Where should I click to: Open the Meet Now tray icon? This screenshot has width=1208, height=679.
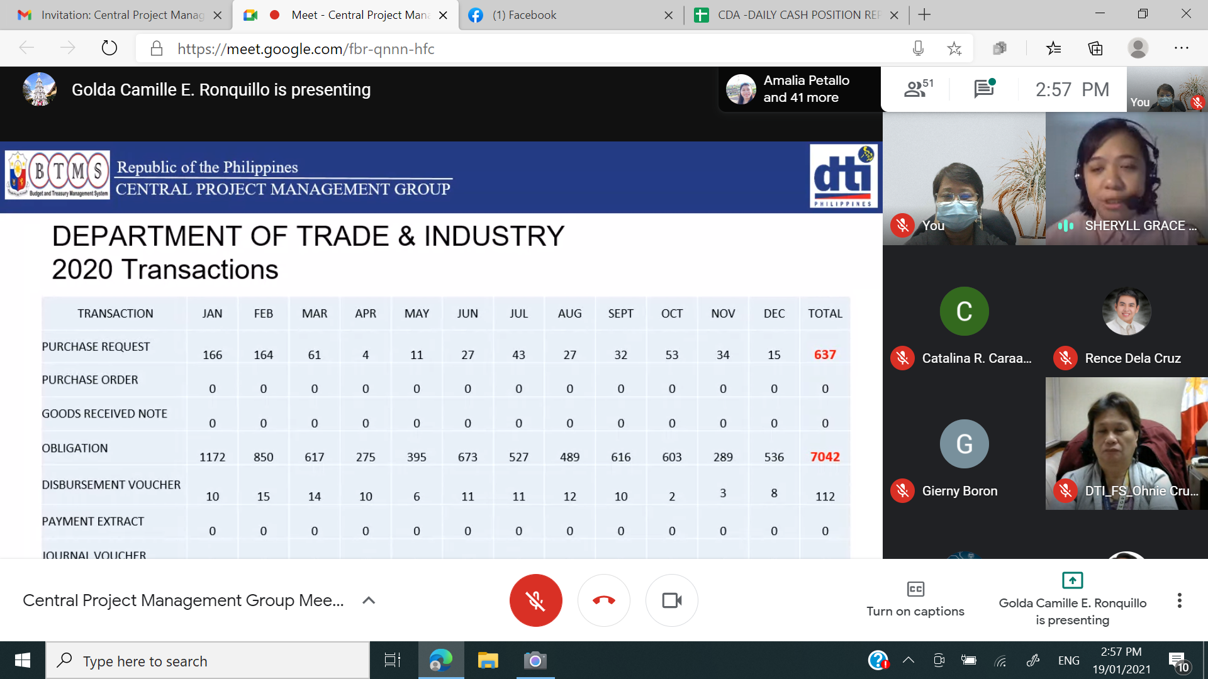(x=939, y=660)
